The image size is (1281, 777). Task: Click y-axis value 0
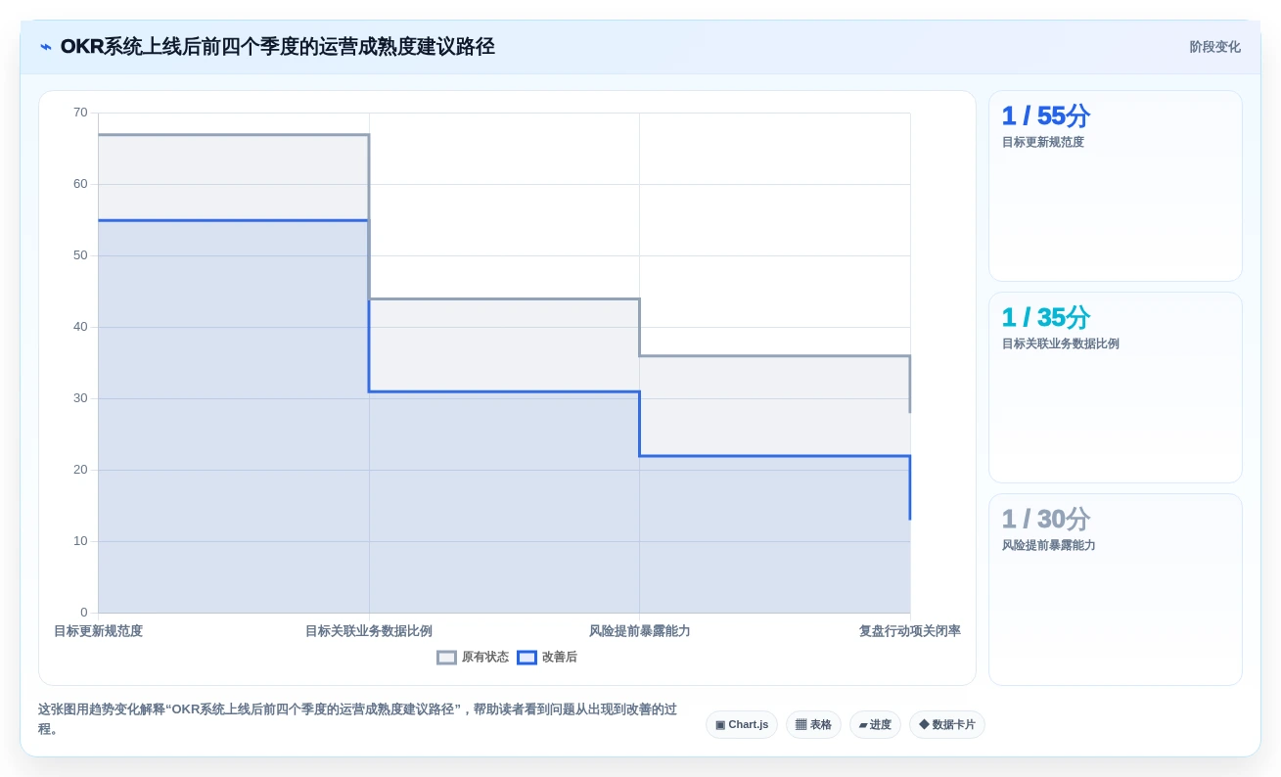[84, 613]
